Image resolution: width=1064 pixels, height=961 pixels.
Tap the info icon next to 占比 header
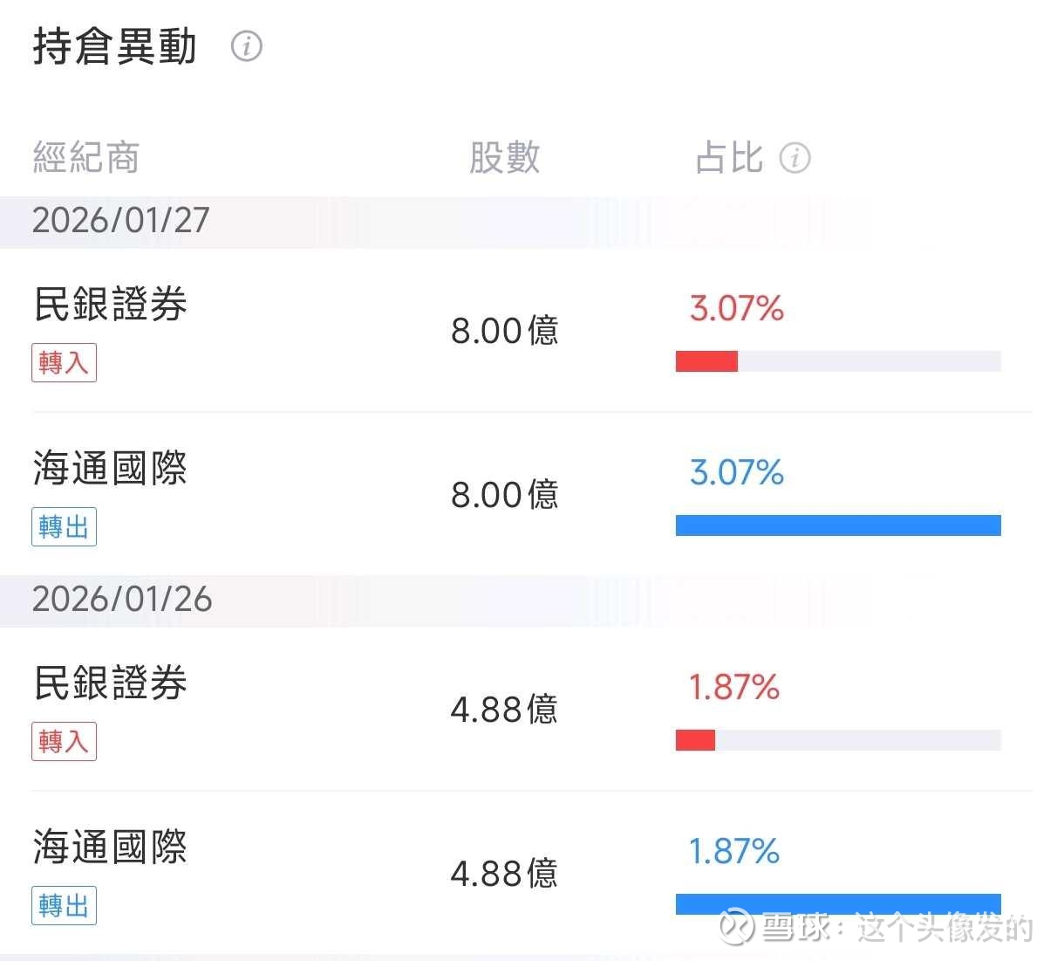795,158
